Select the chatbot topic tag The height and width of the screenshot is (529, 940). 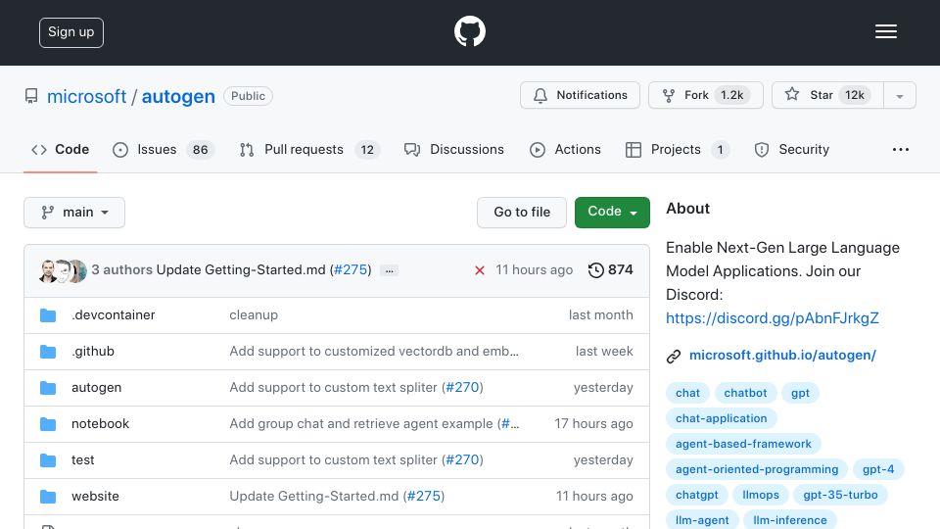pyautogui.click(x=745, y=393)
